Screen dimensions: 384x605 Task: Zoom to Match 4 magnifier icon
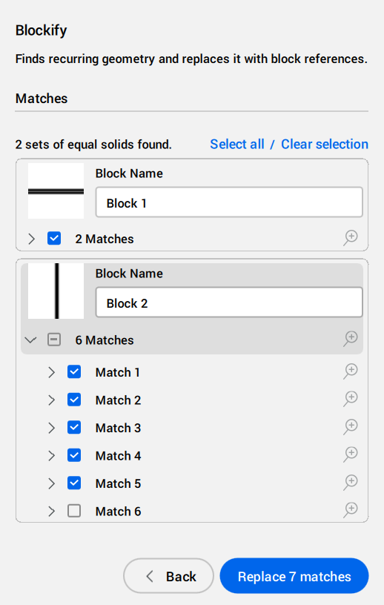point(351,454)
